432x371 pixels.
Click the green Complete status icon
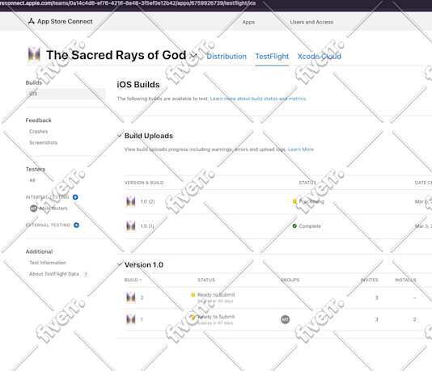(294, 226)
